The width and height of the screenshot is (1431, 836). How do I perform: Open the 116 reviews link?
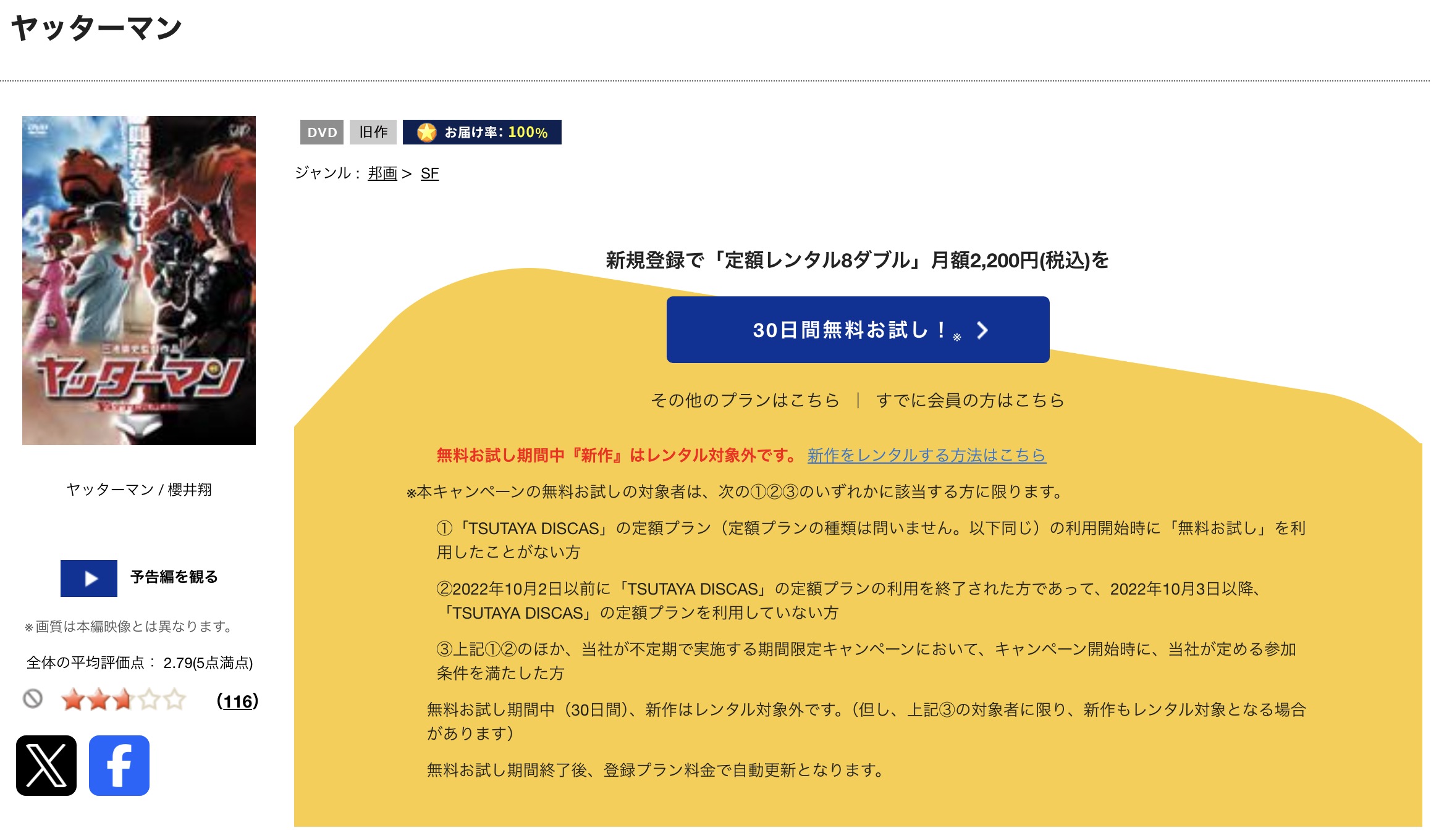pyautogui.click(x=238, y=701)
